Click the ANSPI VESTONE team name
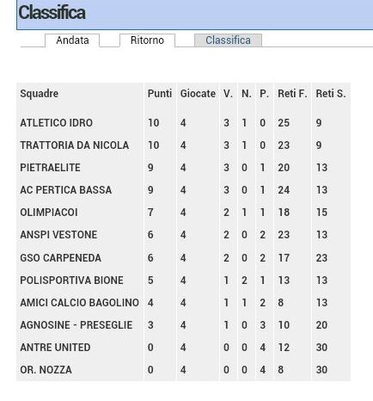Viewport: 373px width, 401px height. 58,235
